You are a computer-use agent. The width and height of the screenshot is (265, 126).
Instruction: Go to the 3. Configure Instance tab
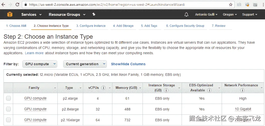91,26
